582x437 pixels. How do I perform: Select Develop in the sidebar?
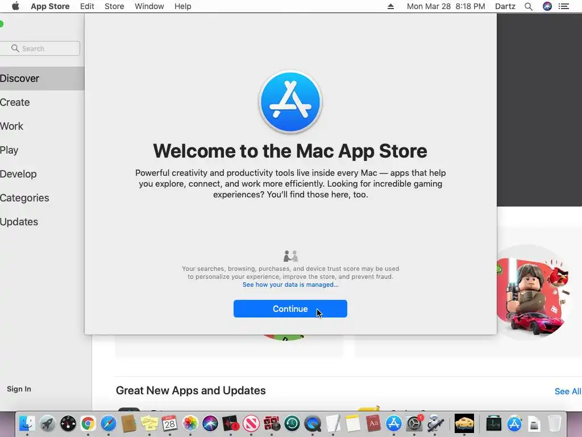18,174
